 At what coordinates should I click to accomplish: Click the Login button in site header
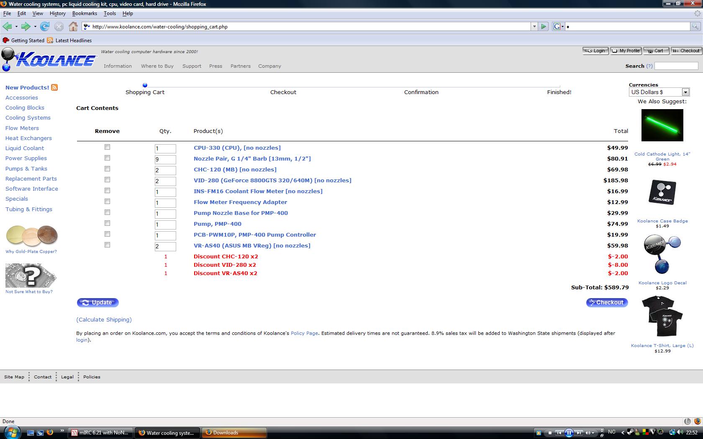point(595,51)
